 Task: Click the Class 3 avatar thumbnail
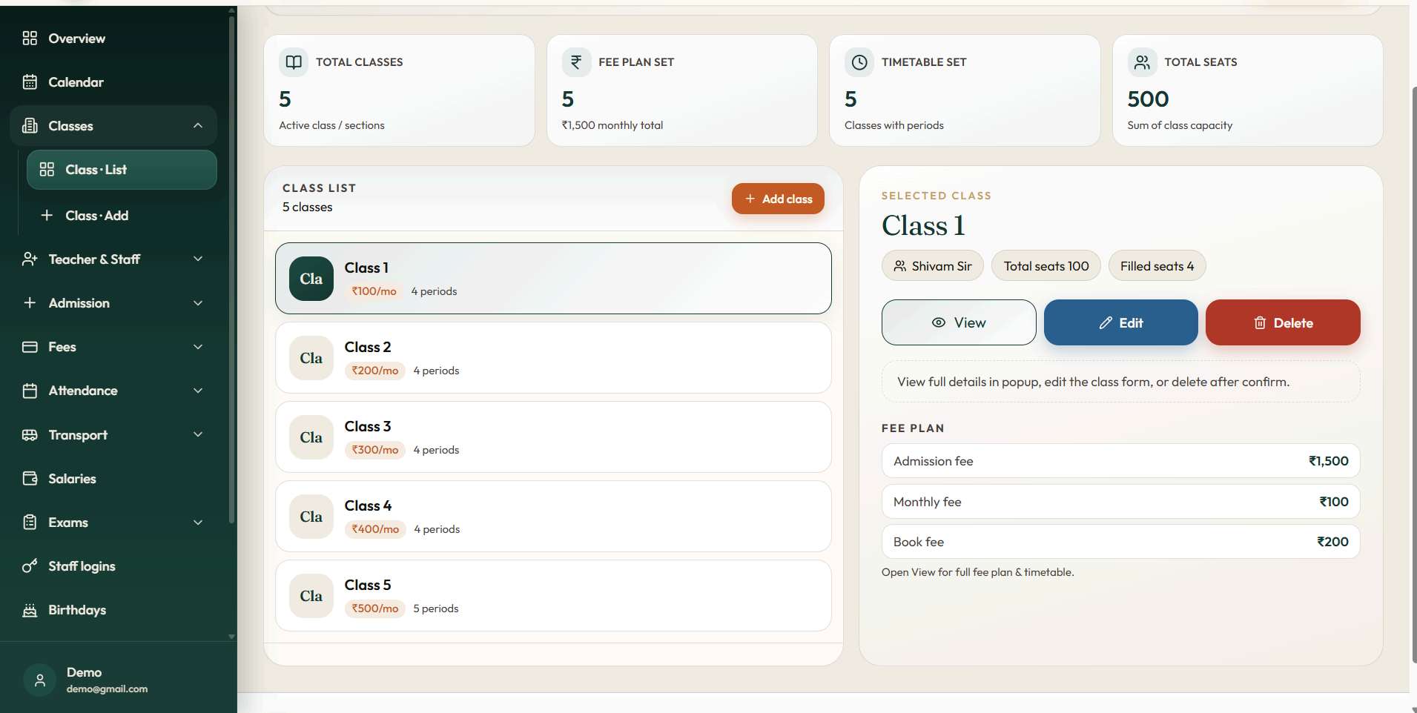click(x=311, y=437)
